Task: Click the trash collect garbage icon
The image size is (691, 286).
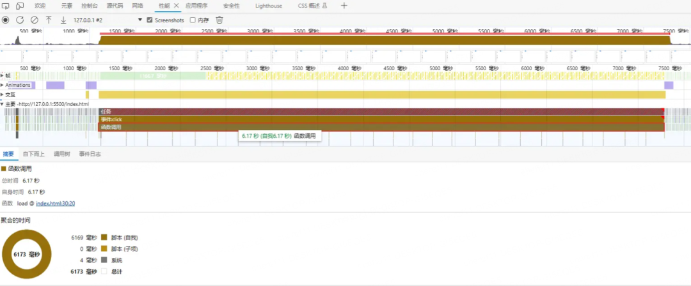Action: click(x=219, y=20)
